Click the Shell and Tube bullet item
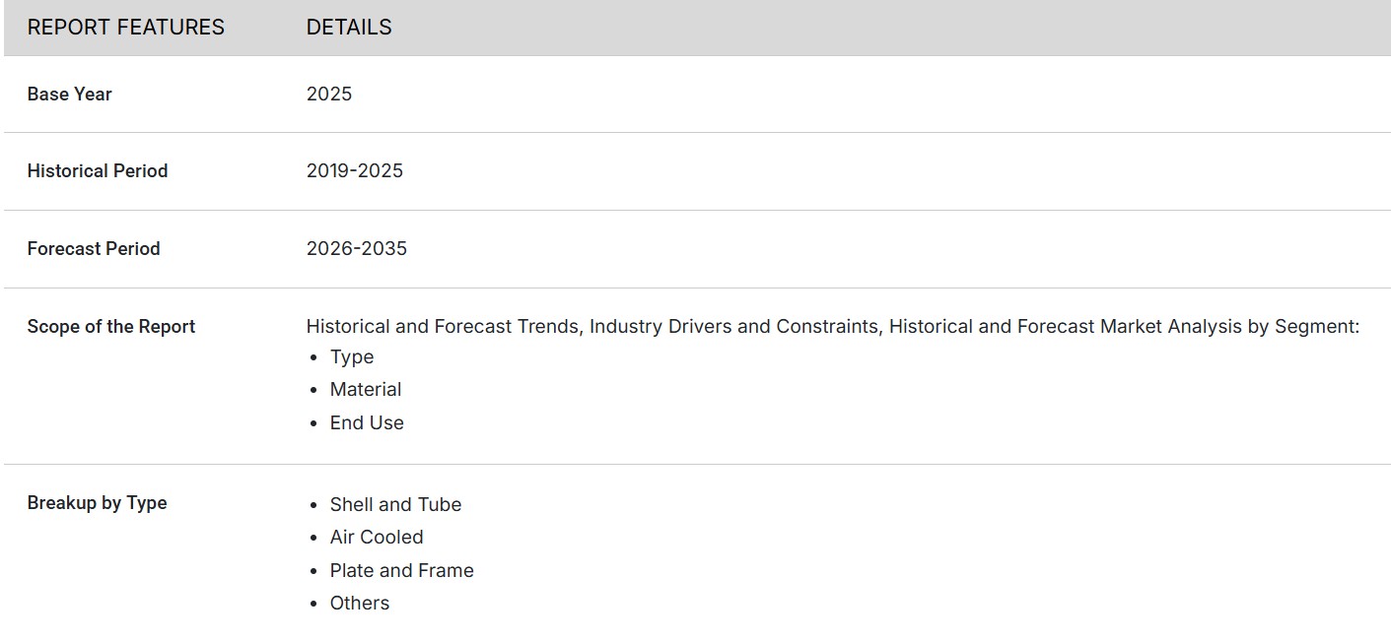Screen dimensions: 1391x641 tap(395, 505)
